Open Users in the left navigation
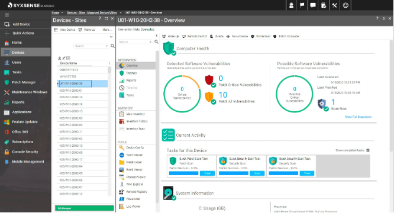The width and height of the screenshot is (394, 213). click(17, 62)
